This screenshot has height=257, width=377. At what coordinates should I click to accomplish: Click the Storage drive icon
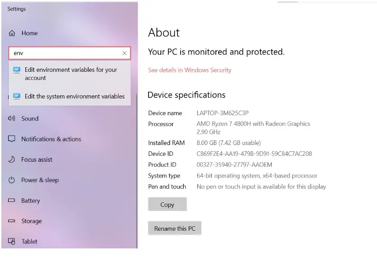[12, 221]
